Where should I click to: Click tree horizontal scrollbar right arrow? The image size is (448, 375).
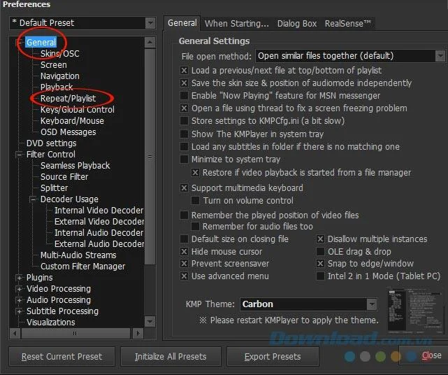(x=138, y=333)
